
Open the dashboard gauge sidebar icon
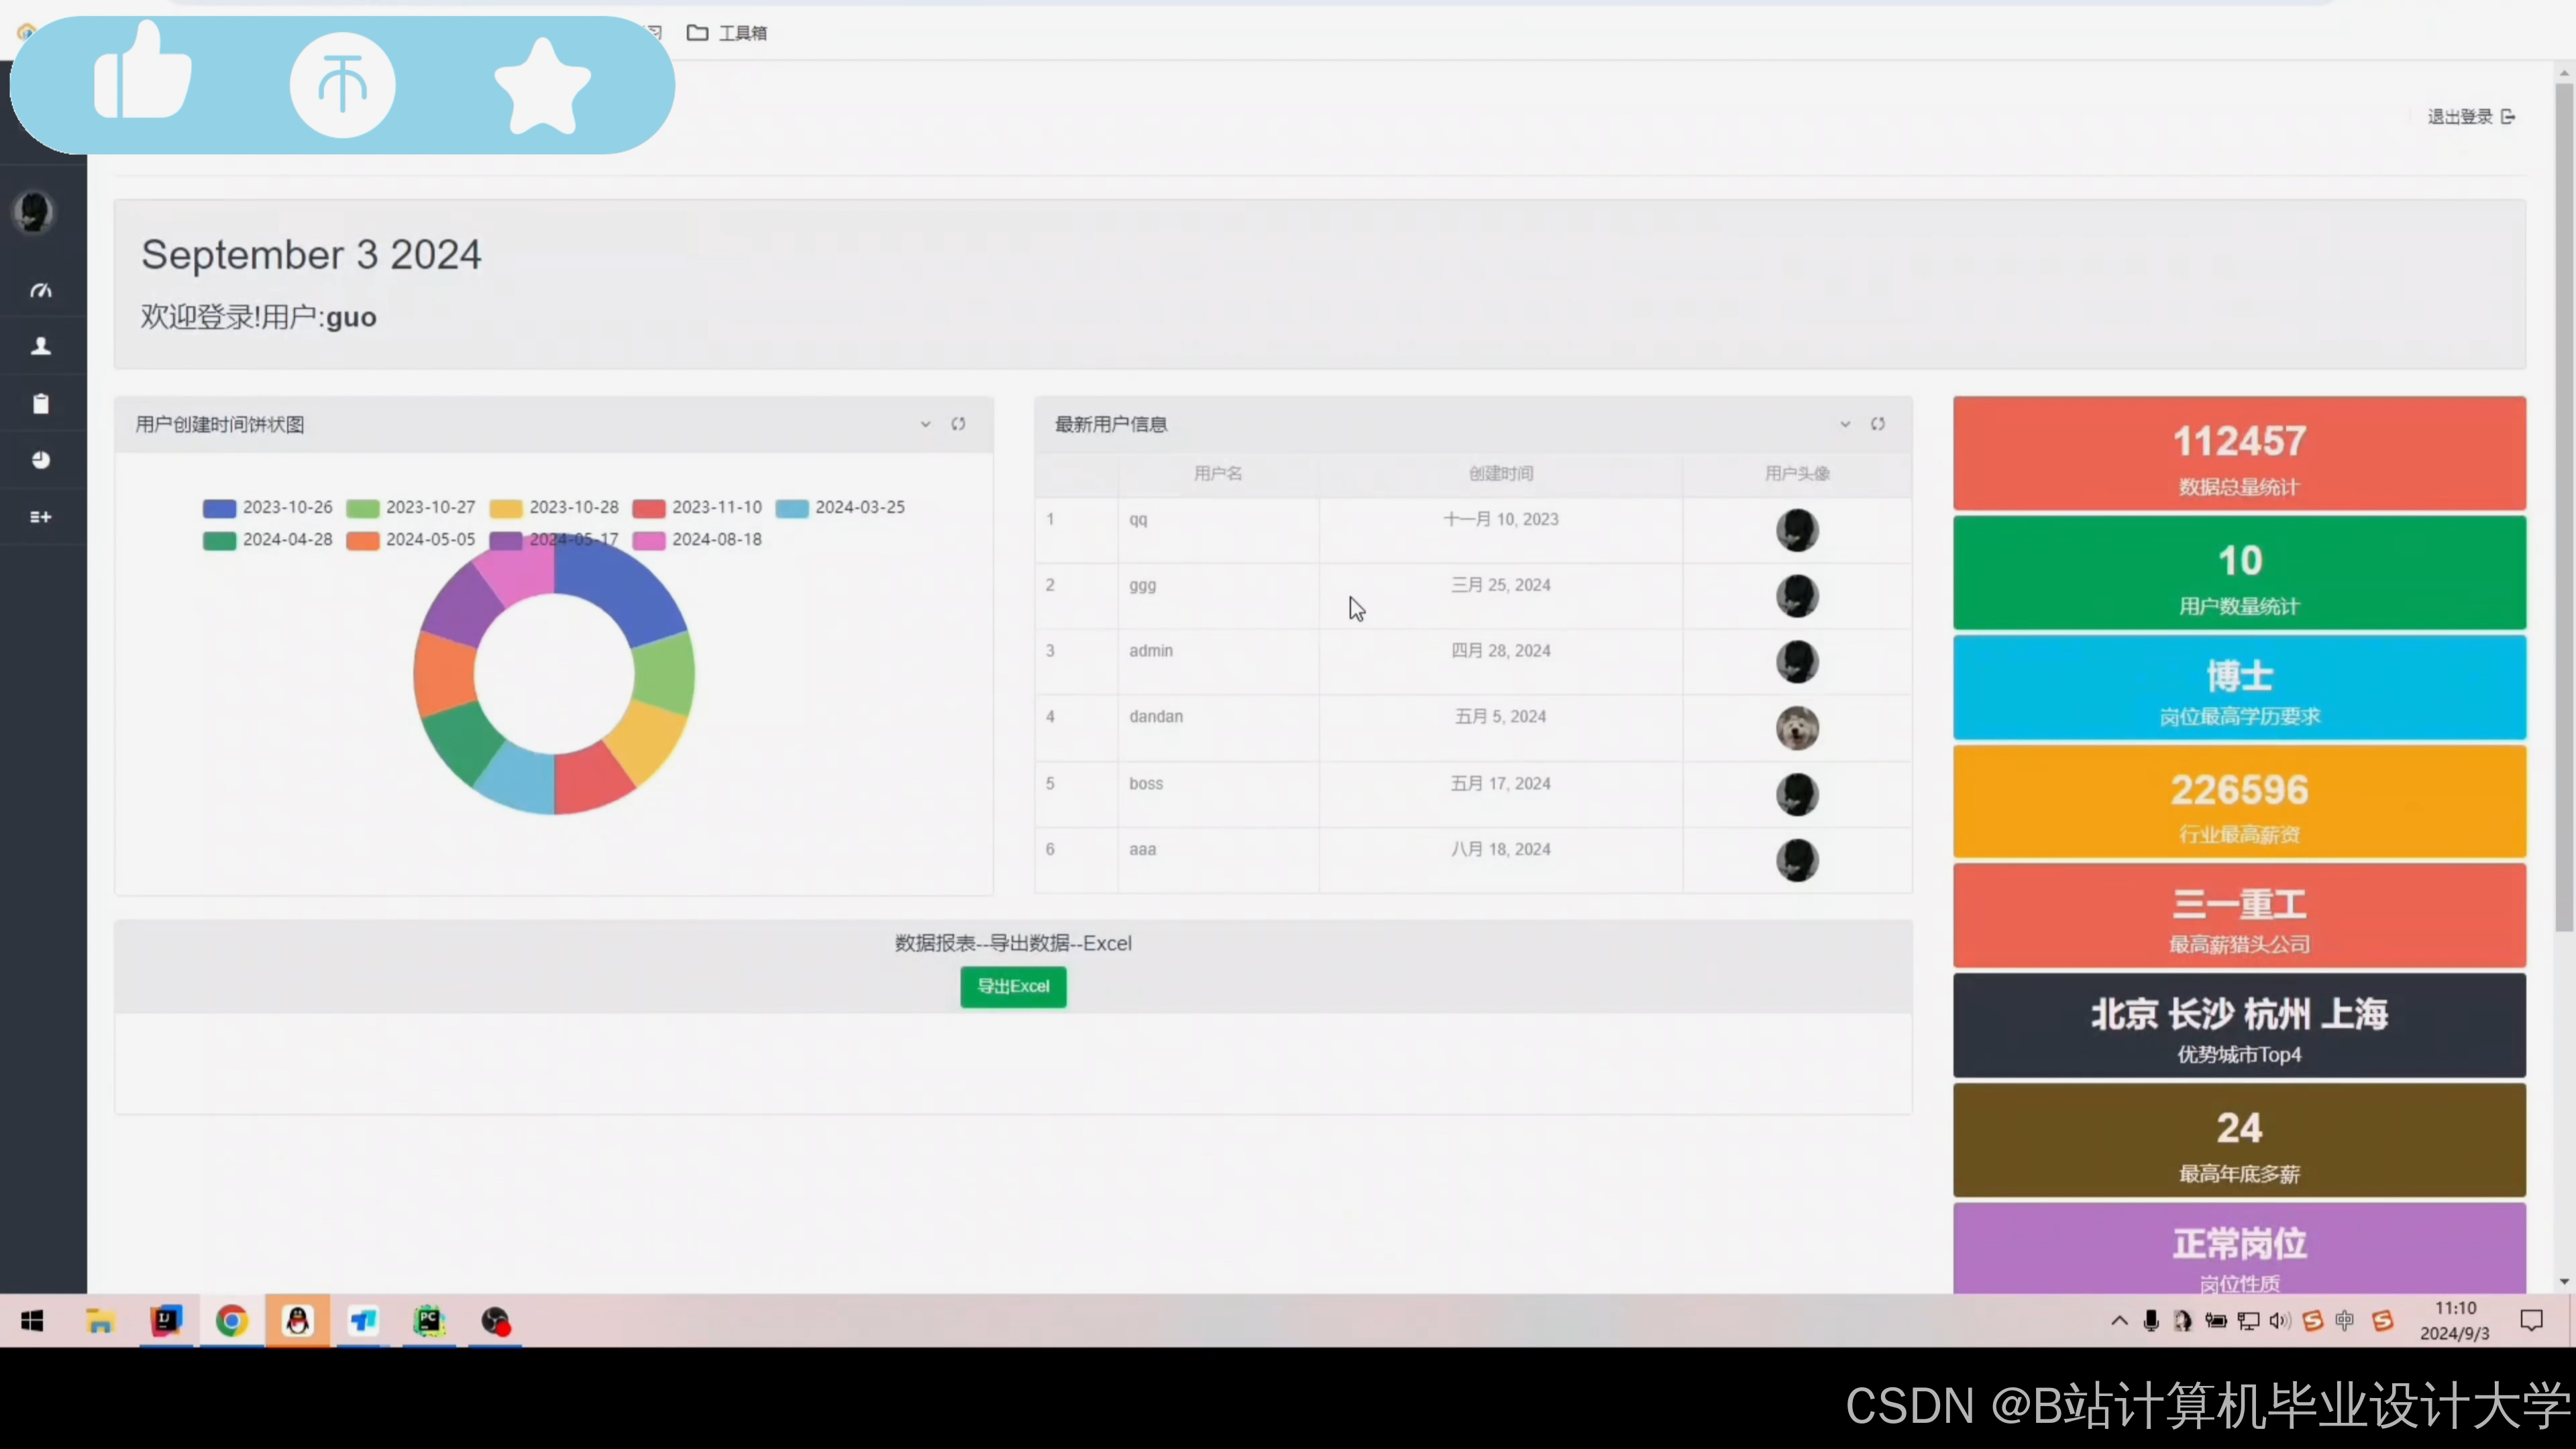click(41, 291)
